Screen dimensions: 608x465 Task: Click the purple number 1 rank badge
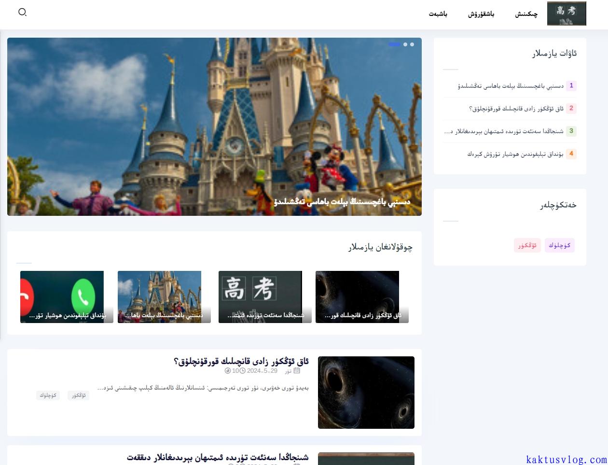tap(571, 85)
